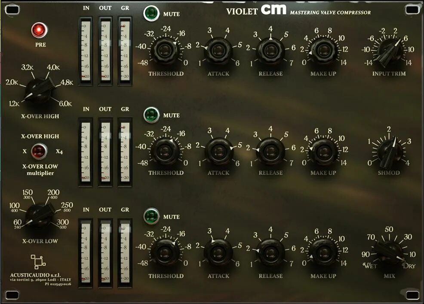Click the DRY label on MIX knob
Viewport: 424px width, 304px height.
pos(409,266)
